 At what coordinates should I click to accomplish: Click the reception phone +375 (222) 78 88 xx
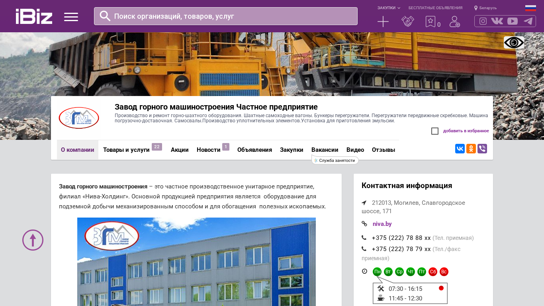(401, 238)
